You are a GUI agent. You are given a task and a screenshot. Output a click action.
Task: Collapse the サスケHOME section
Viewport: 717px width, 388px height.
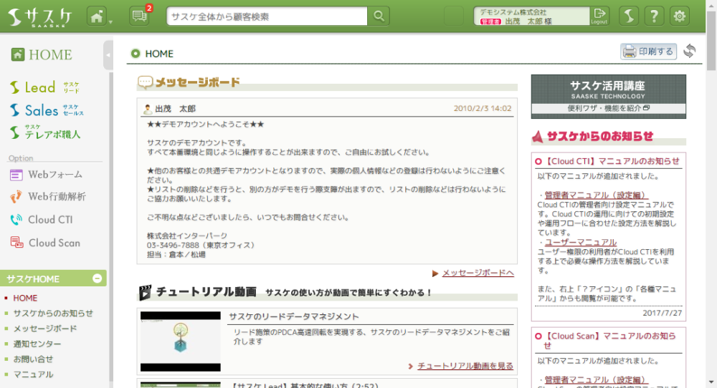tap(98, 278)
